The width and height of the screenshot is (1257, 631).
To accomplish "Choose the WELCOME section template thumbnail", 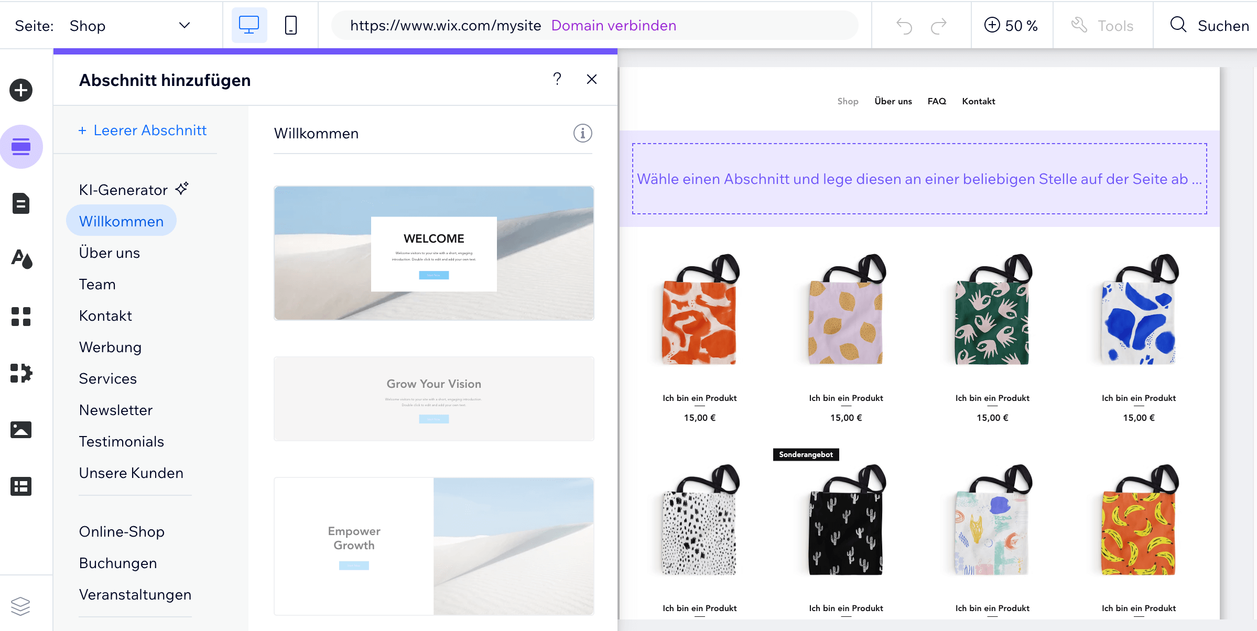I will click(434, 253).
